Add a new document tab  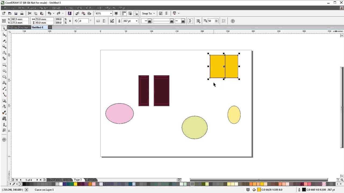pos(50,27)
